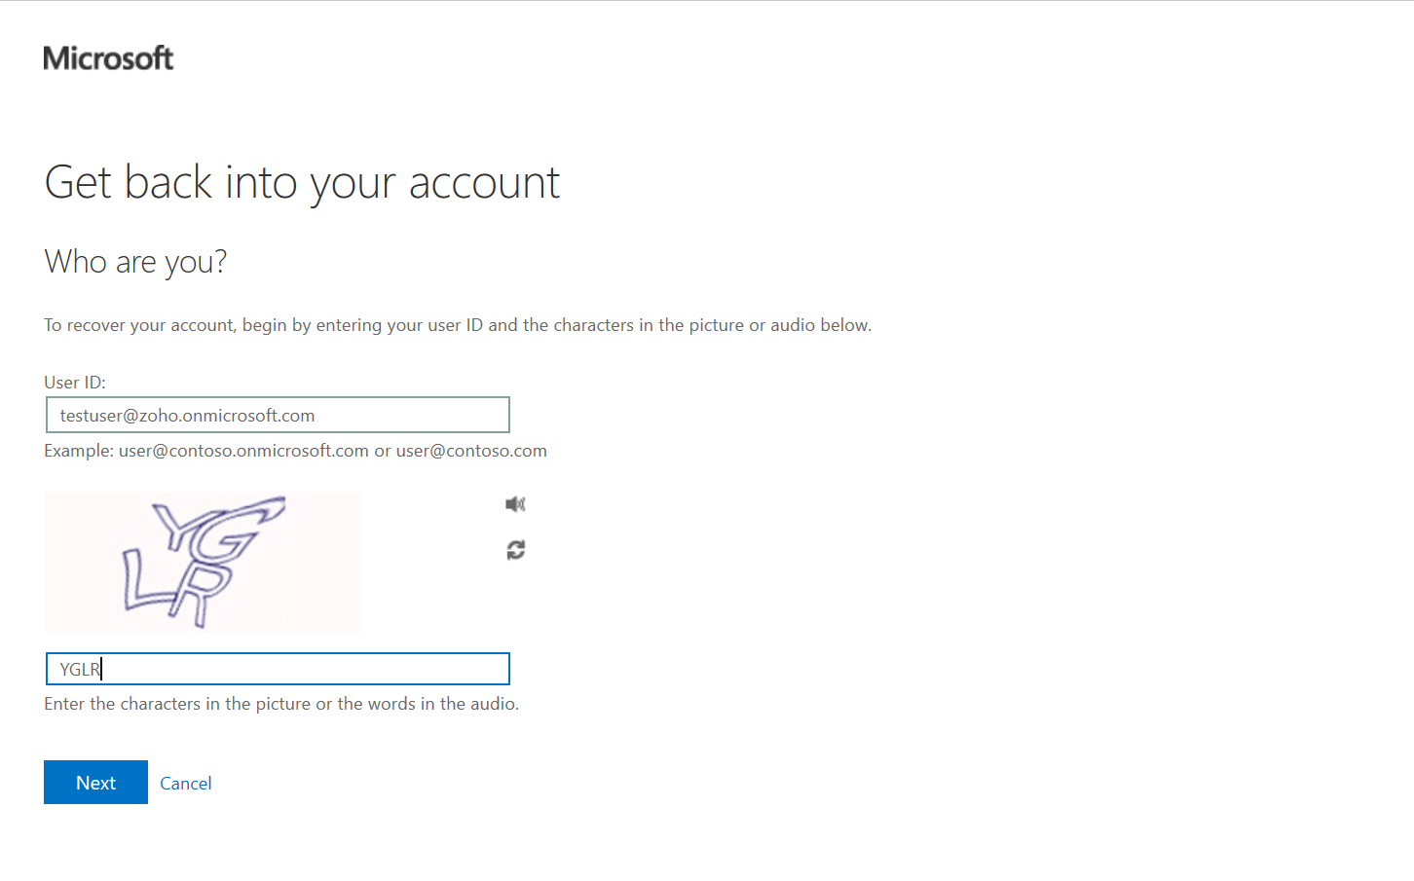
Task: Click the user@contoso.com example at line end
Action: click(471, 451)
